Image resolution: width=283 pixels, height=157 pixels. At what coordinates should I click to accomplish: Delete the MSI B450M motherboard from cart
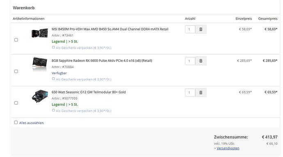coord(201,29)
